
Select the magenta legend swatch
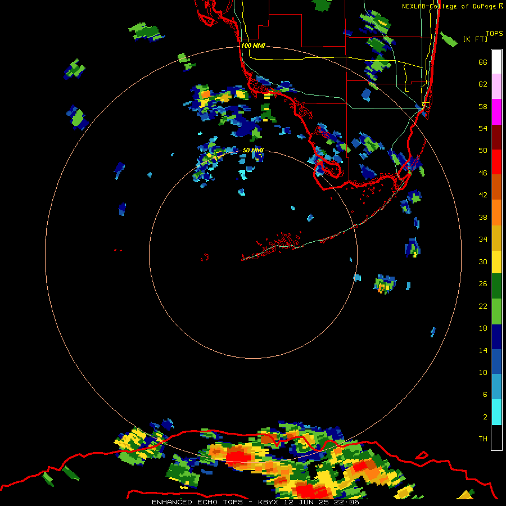coord(496,112)
